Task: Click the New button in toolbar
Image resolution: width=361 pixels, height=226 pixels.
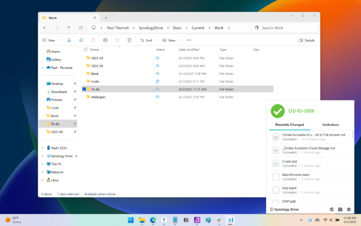Action: pos(50,40)
